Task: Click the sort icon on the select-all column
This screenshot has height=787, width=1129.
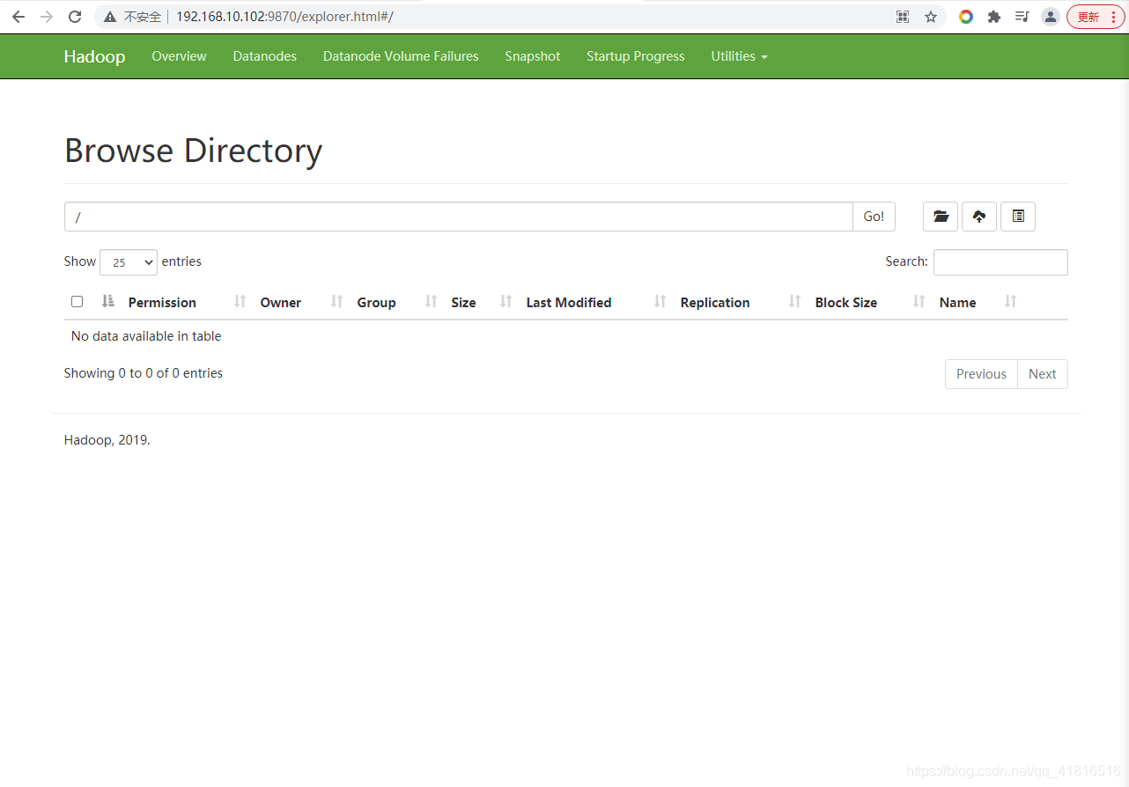Action: (108, 301)
